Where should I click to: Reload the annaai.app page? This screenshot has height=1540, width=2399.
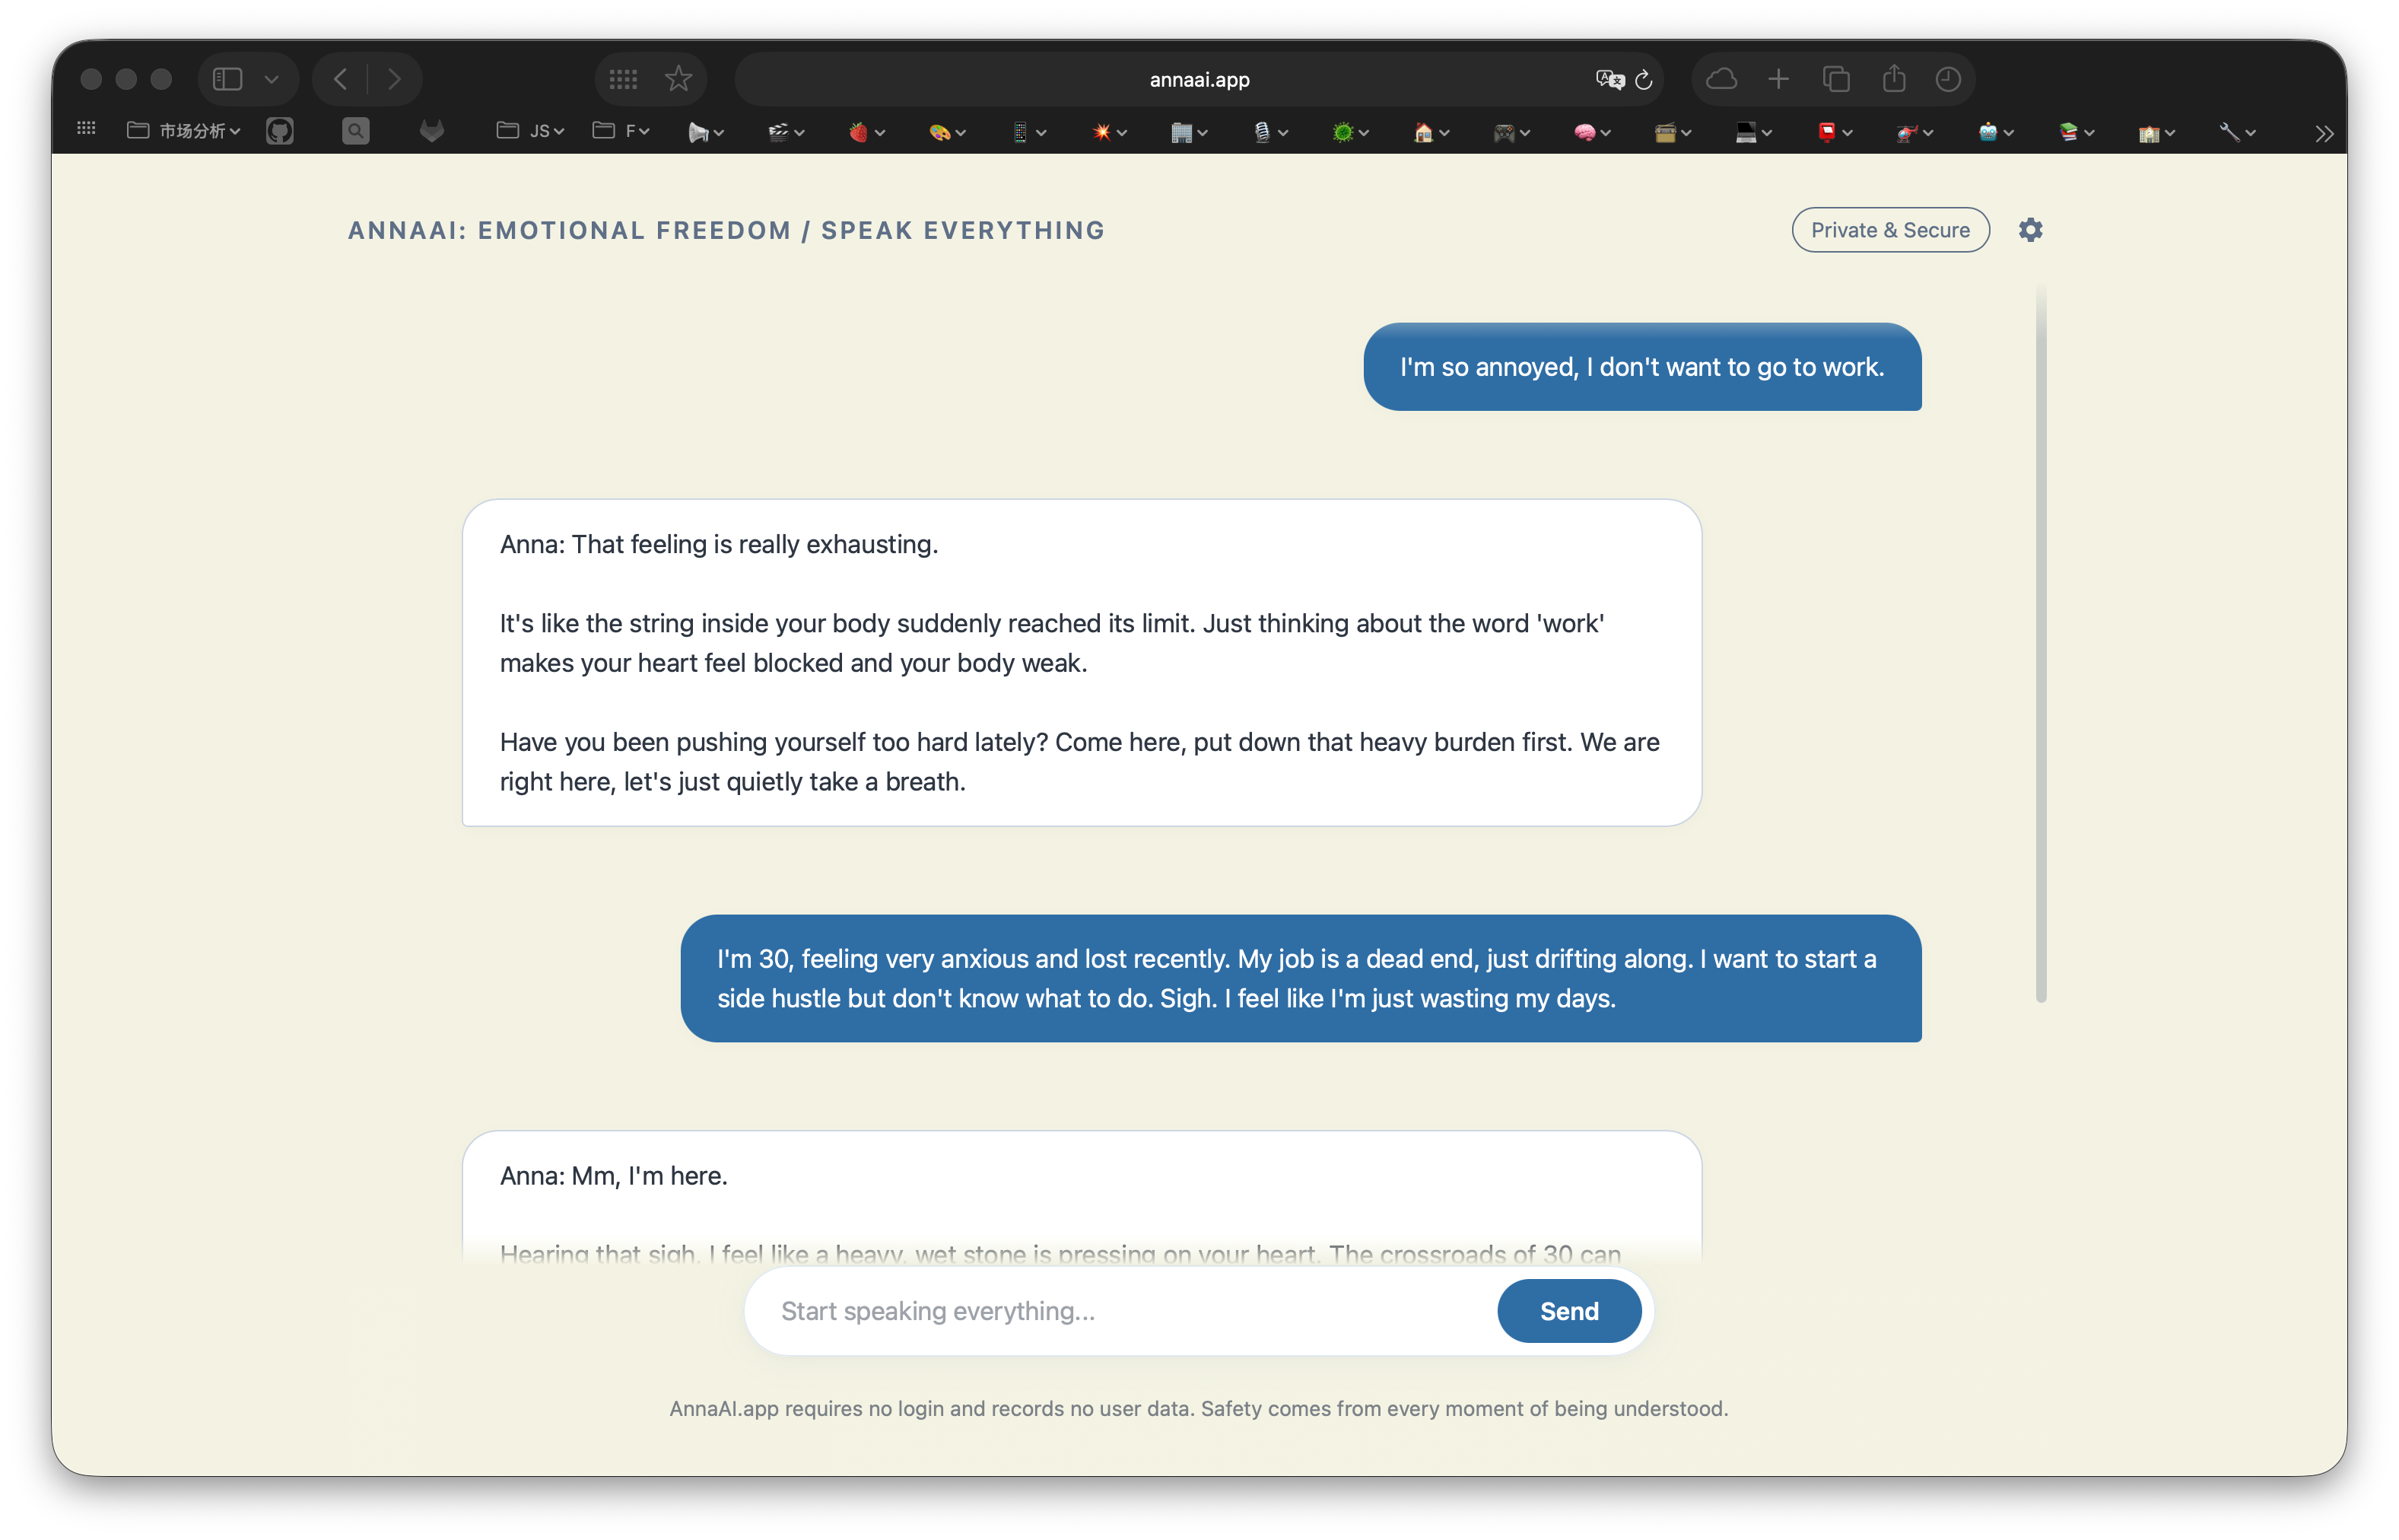(1644, 81)
